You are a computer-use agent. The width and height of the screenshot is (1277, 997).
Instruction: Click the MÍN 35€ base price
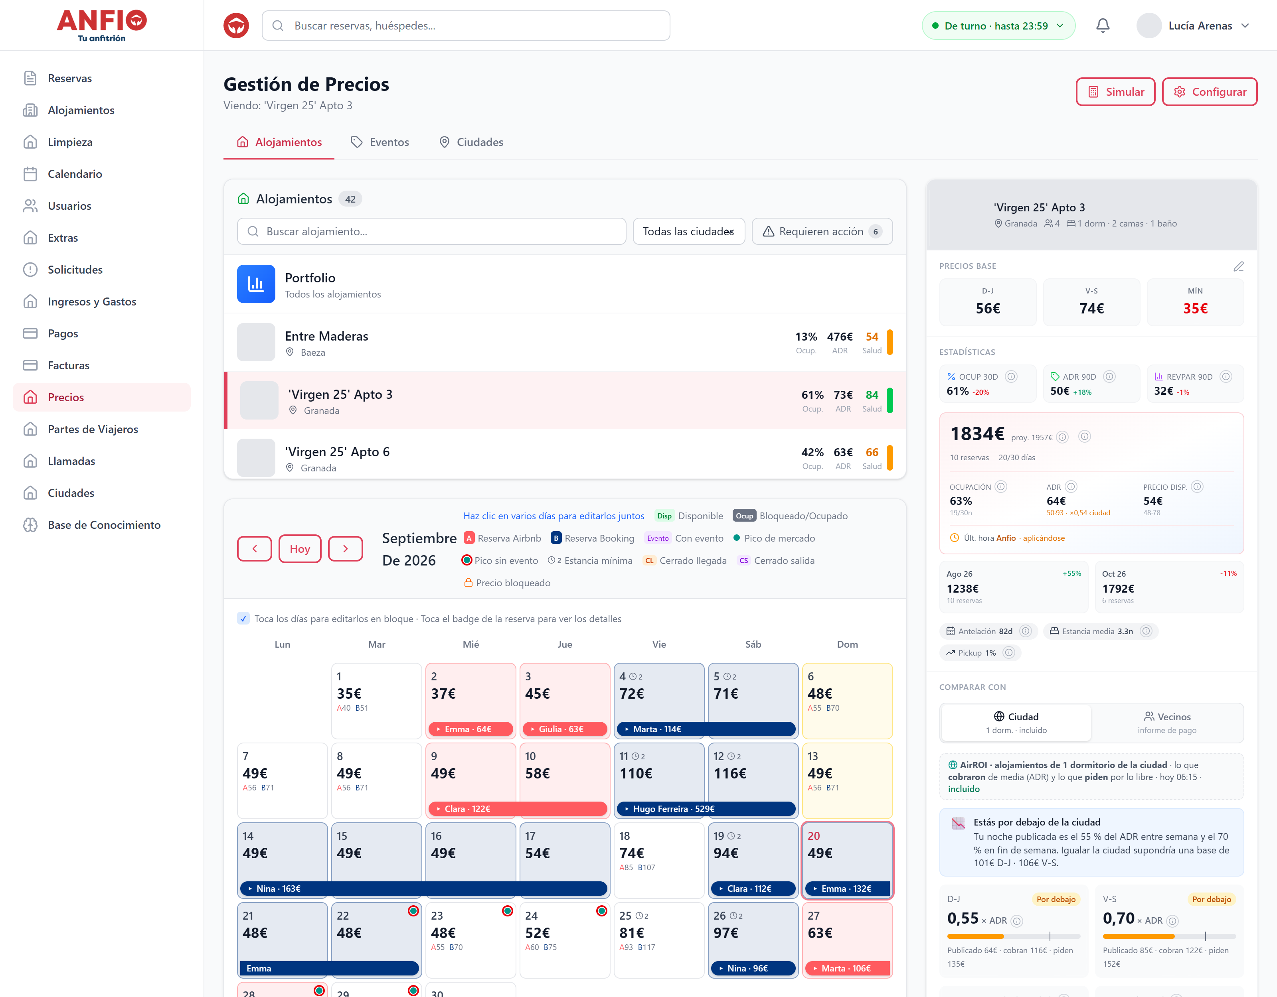[x=1195, y=302]
